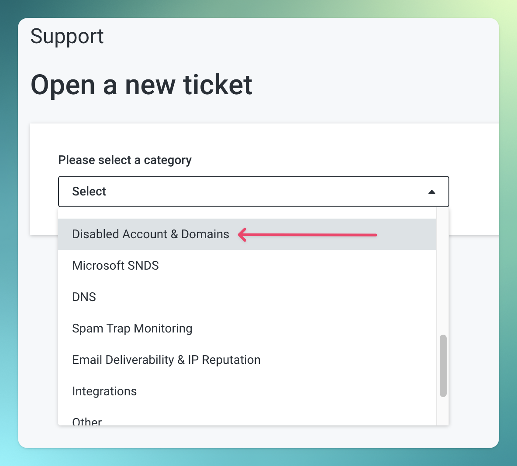Choose the Spam Trap Monitoring category

[x=132, y=329]
